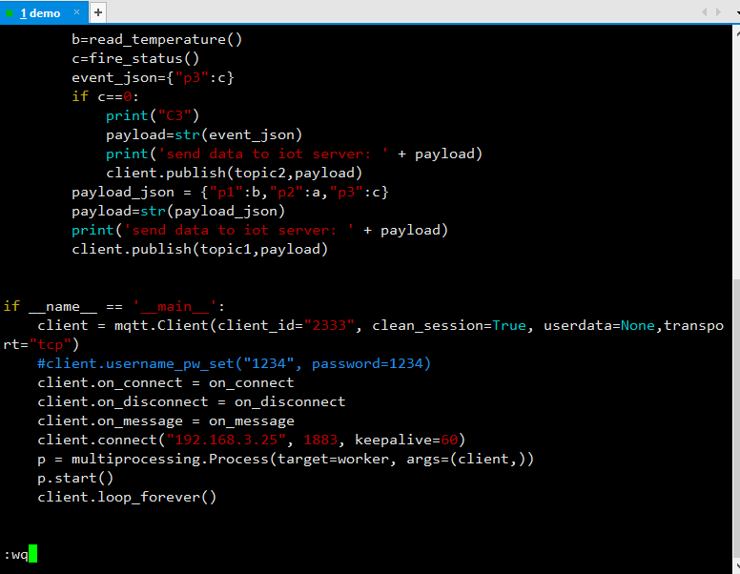Click the scrollbar track above the thumb

[x=733, y=153]
